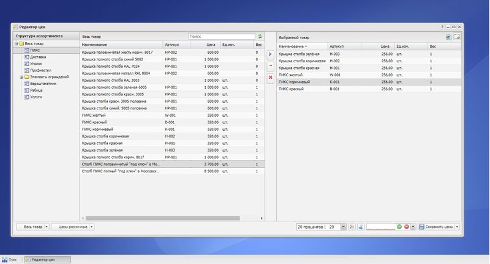This screenshot has width=490, height=264.
Task: Open Сохранить цены dropdown arrow
Action: [457, 227]
